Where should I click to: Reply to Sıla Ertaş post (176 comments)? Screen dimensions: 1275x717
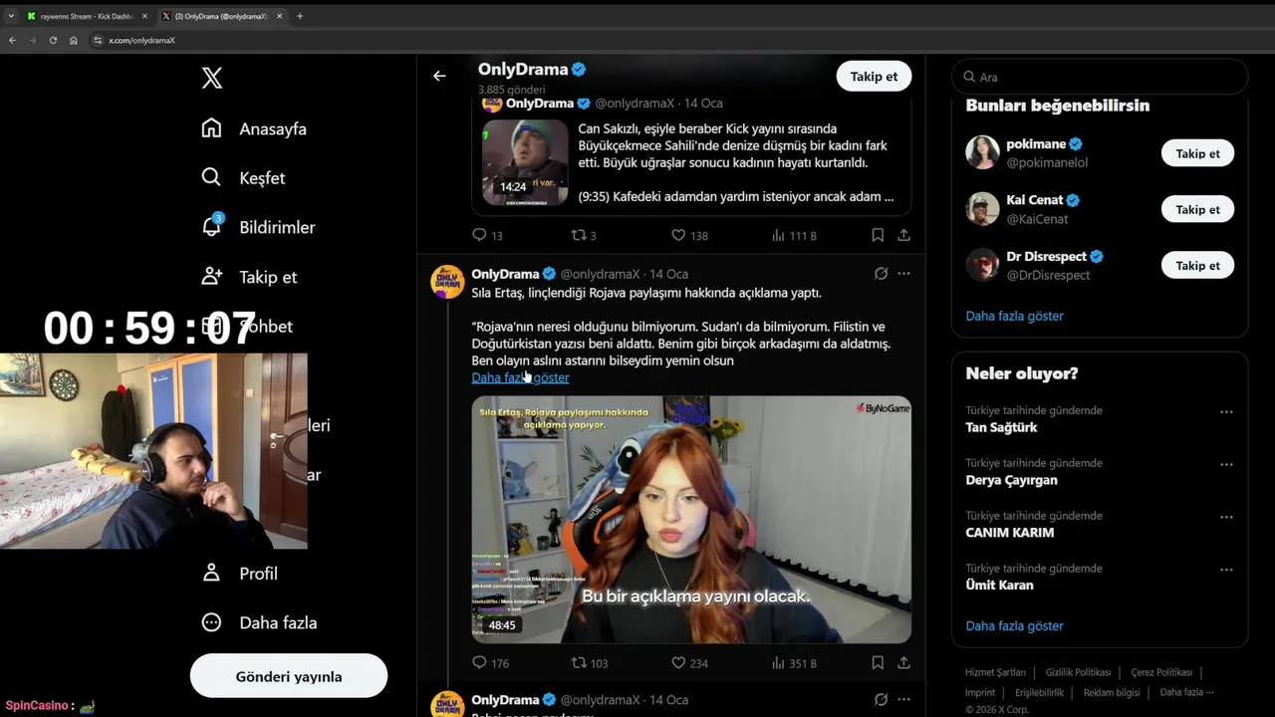479,662
